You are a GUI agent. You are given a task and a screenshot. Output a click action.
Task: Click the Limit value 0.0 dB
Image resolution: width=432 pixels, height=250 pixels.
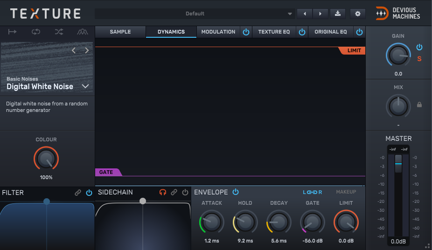346,241
